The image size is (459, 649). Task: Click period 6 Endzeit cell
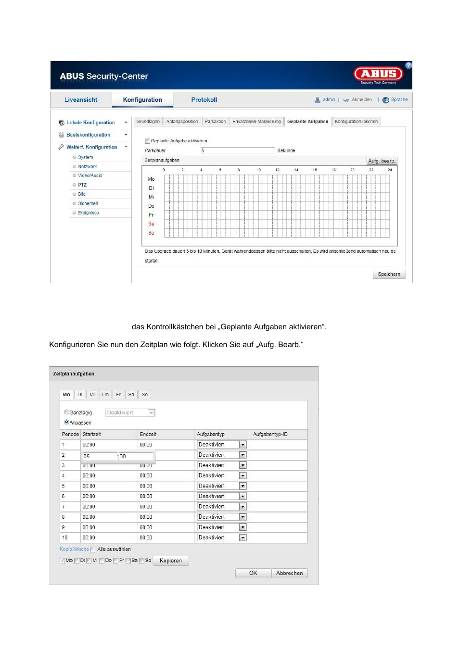click(x=166, y=496)
